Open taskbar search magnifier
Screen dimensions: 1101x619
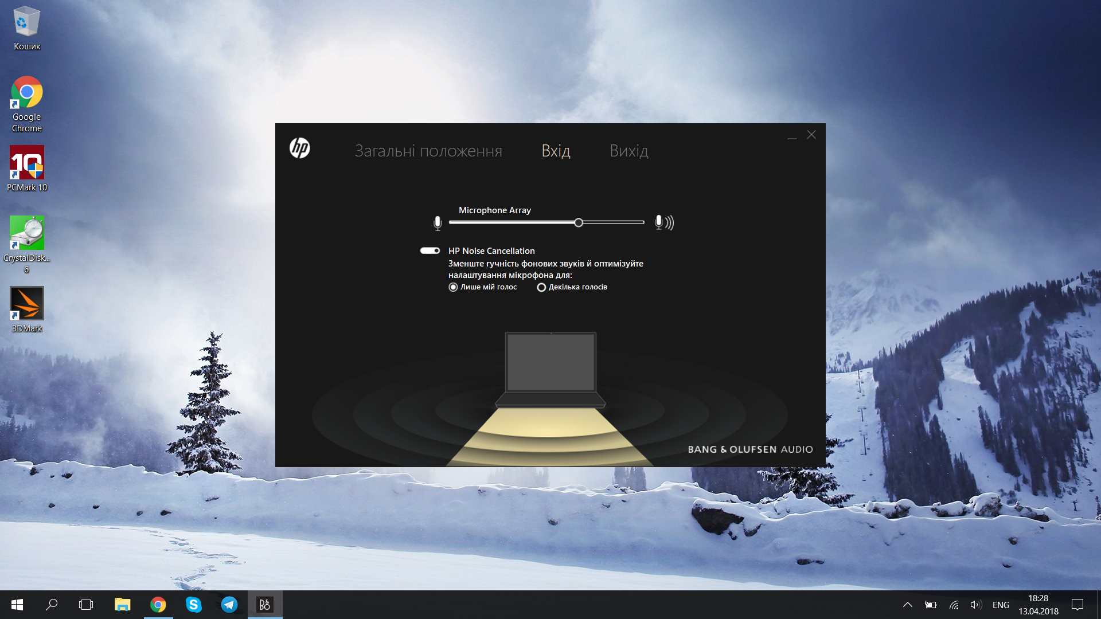52,605
